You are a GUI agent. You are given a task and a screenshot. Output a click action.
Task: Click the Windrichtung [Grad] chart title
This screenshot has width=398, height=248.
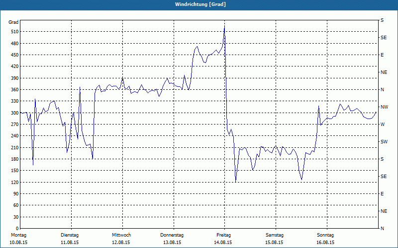(200, 4)
